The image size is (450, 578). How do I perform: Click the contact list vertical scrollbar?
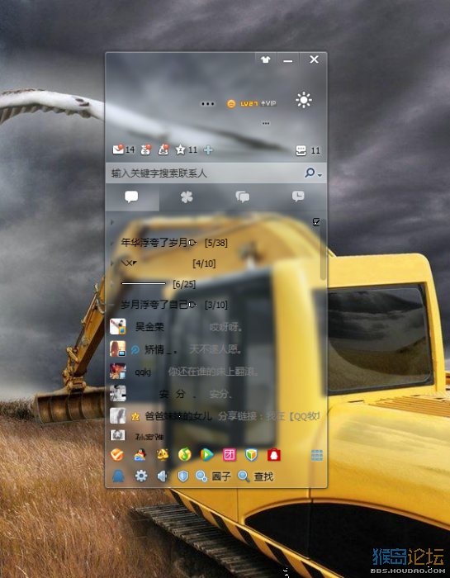click(x=323, y=249)
